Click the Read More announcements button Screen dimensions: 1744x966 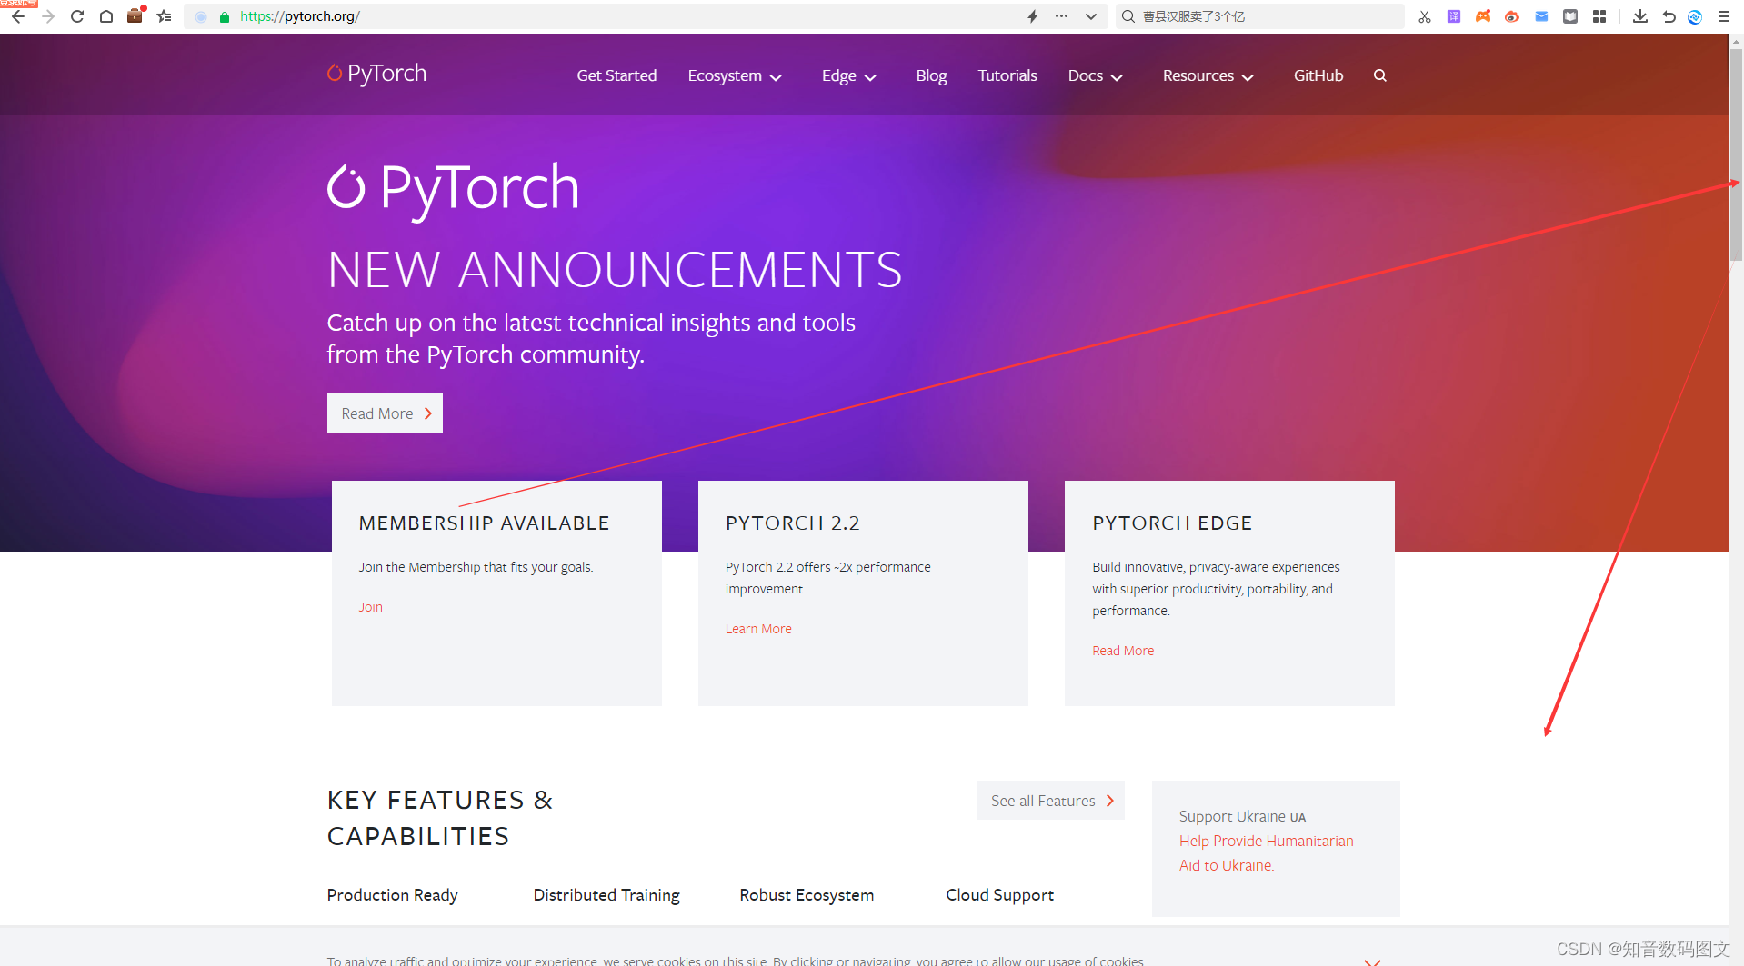point(384,413)
